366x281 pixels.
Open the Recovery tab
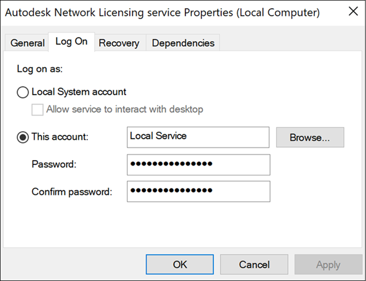119,43
